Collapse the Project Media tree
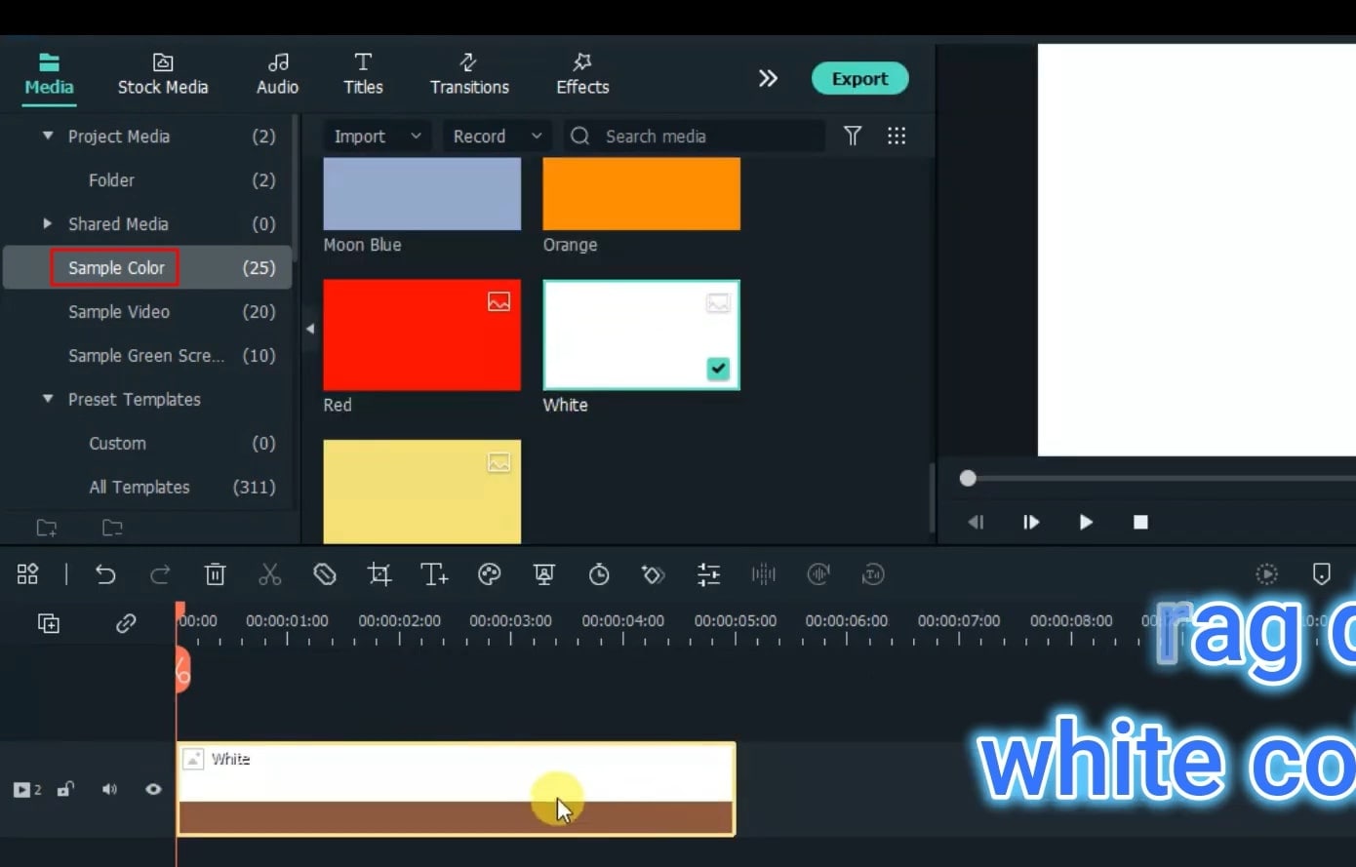The width and height of the screenshot is (1356, 867). (47, 137)
